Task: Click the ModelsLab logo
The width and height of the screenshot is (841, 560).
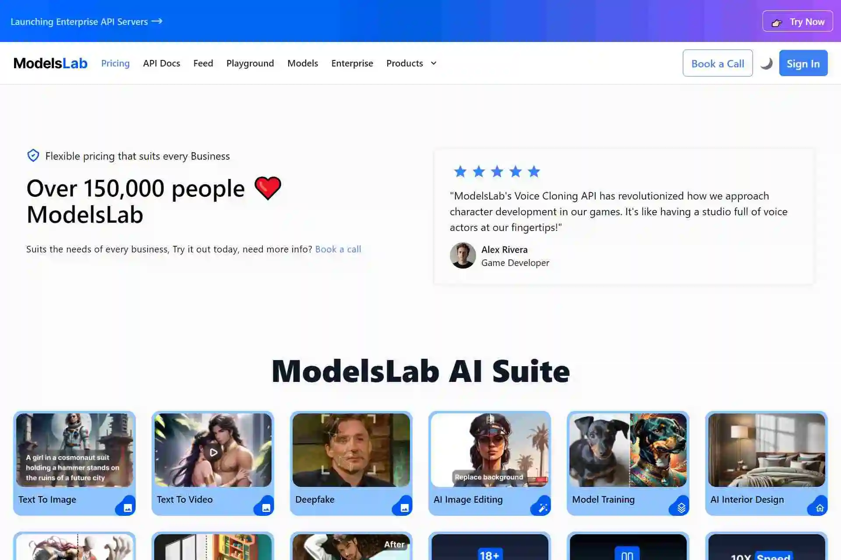Action: tap(50, 63)
